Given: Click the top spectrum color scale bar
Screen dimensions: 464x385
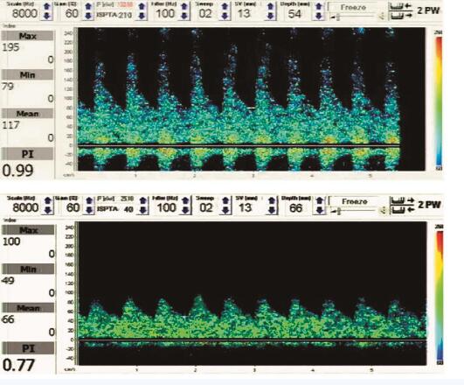Looking at the screenshot, I should coord(439,101).
